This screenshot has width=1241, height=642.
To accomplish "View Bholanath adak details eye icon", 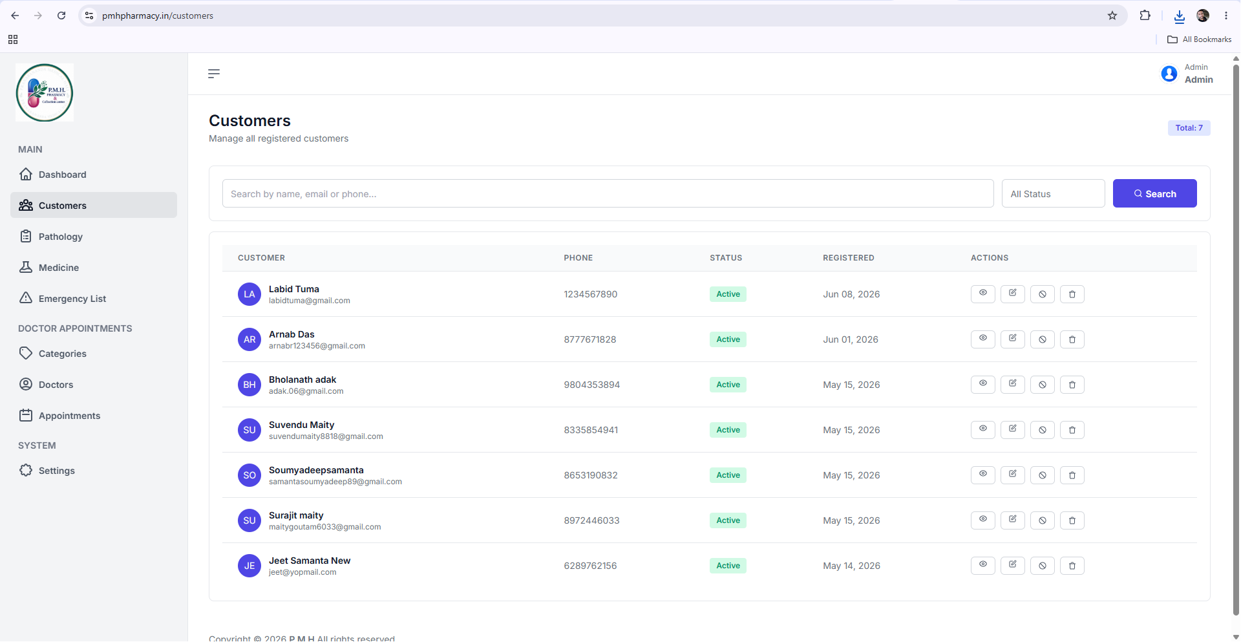I will (983, 385).
